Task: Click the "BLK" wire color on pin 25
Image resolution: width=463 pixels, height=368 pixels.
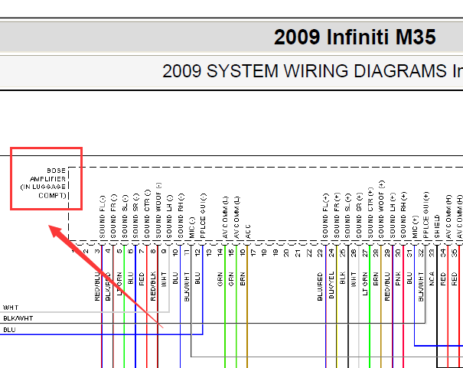Action: click(x=343, y=278)
